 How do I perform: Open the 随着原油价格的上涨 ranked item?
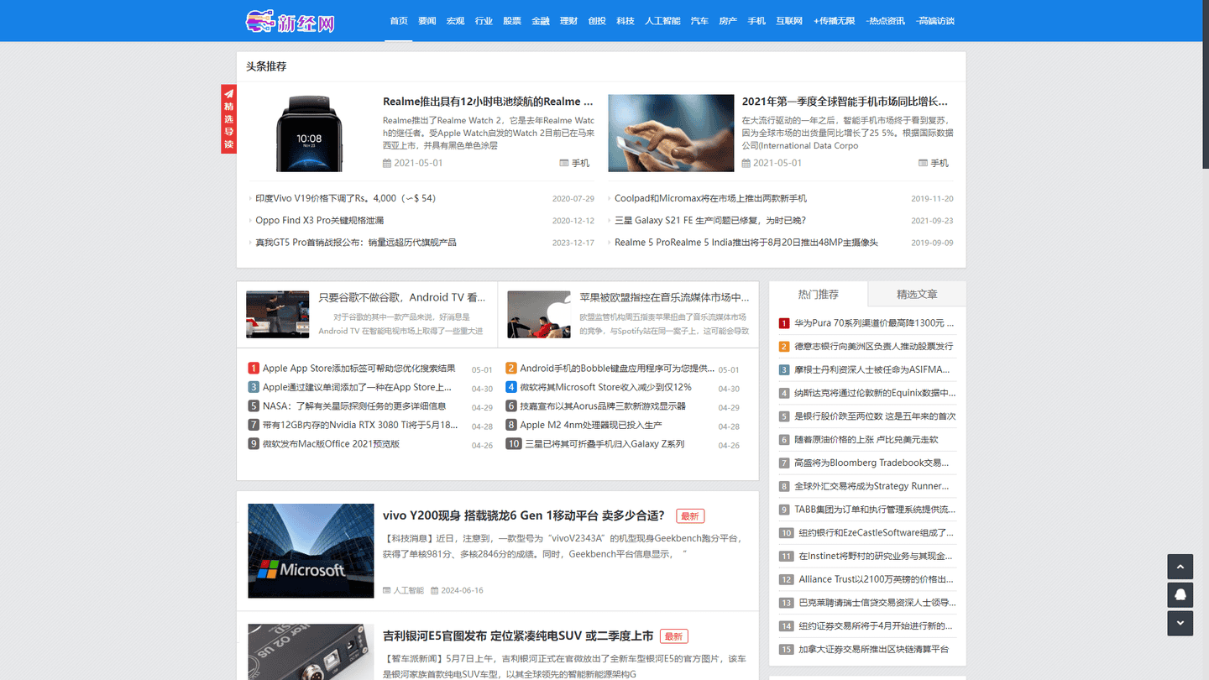pos(866,439)
